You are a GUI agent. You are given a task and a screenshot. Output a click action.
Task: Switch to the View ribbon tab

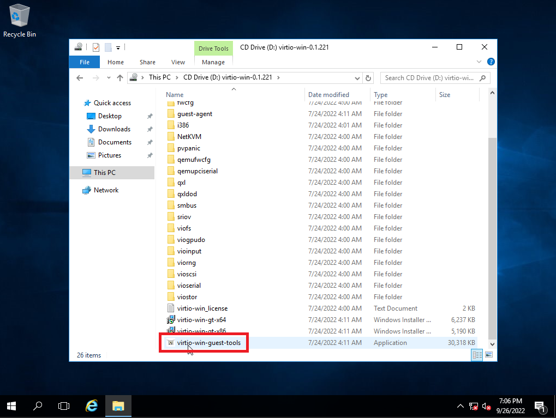pos(178,62)
